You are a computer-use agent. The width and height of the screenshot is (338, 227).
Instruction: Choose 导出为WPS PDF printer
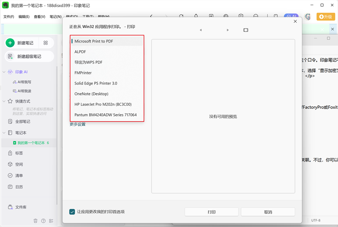pyautogui.click(x=107, y=62)
